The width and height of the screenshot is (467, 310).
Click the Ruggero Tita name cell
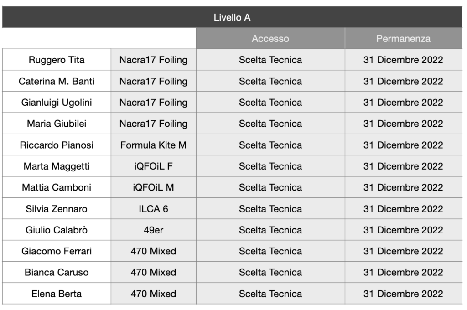57,60
